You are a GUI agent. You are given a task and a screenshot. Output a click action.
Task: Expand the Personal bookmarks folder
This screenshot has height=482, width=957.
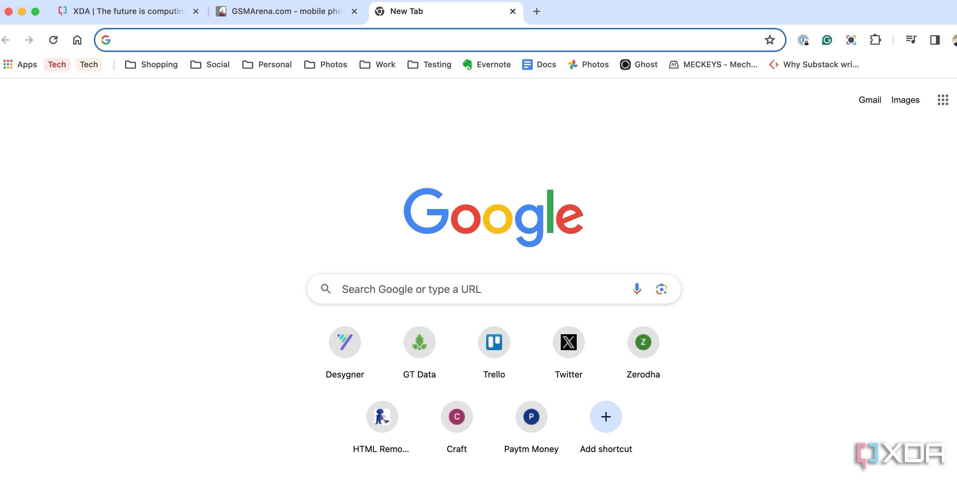tap(267, 64)
